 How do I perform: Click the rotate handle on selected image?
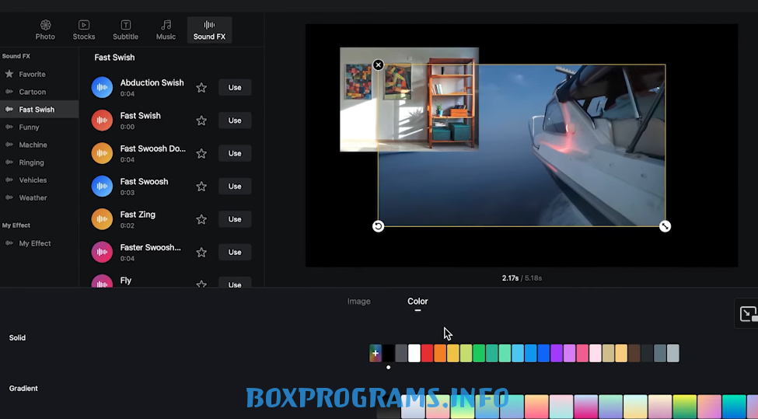(x=378, y=226)
